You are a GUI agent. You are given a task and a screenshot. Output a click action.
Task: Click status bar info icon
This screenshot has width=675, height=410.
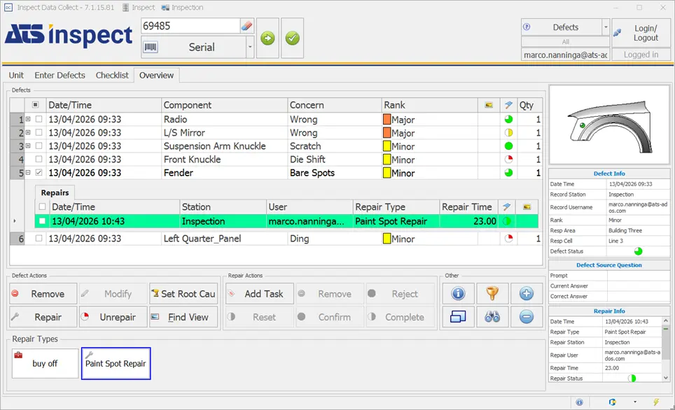click(580, 402)
